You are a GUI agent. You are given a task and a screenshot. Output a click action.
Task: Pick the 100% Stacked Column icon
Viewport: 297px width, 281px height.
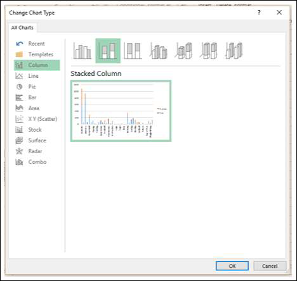(x=133, y=51)
